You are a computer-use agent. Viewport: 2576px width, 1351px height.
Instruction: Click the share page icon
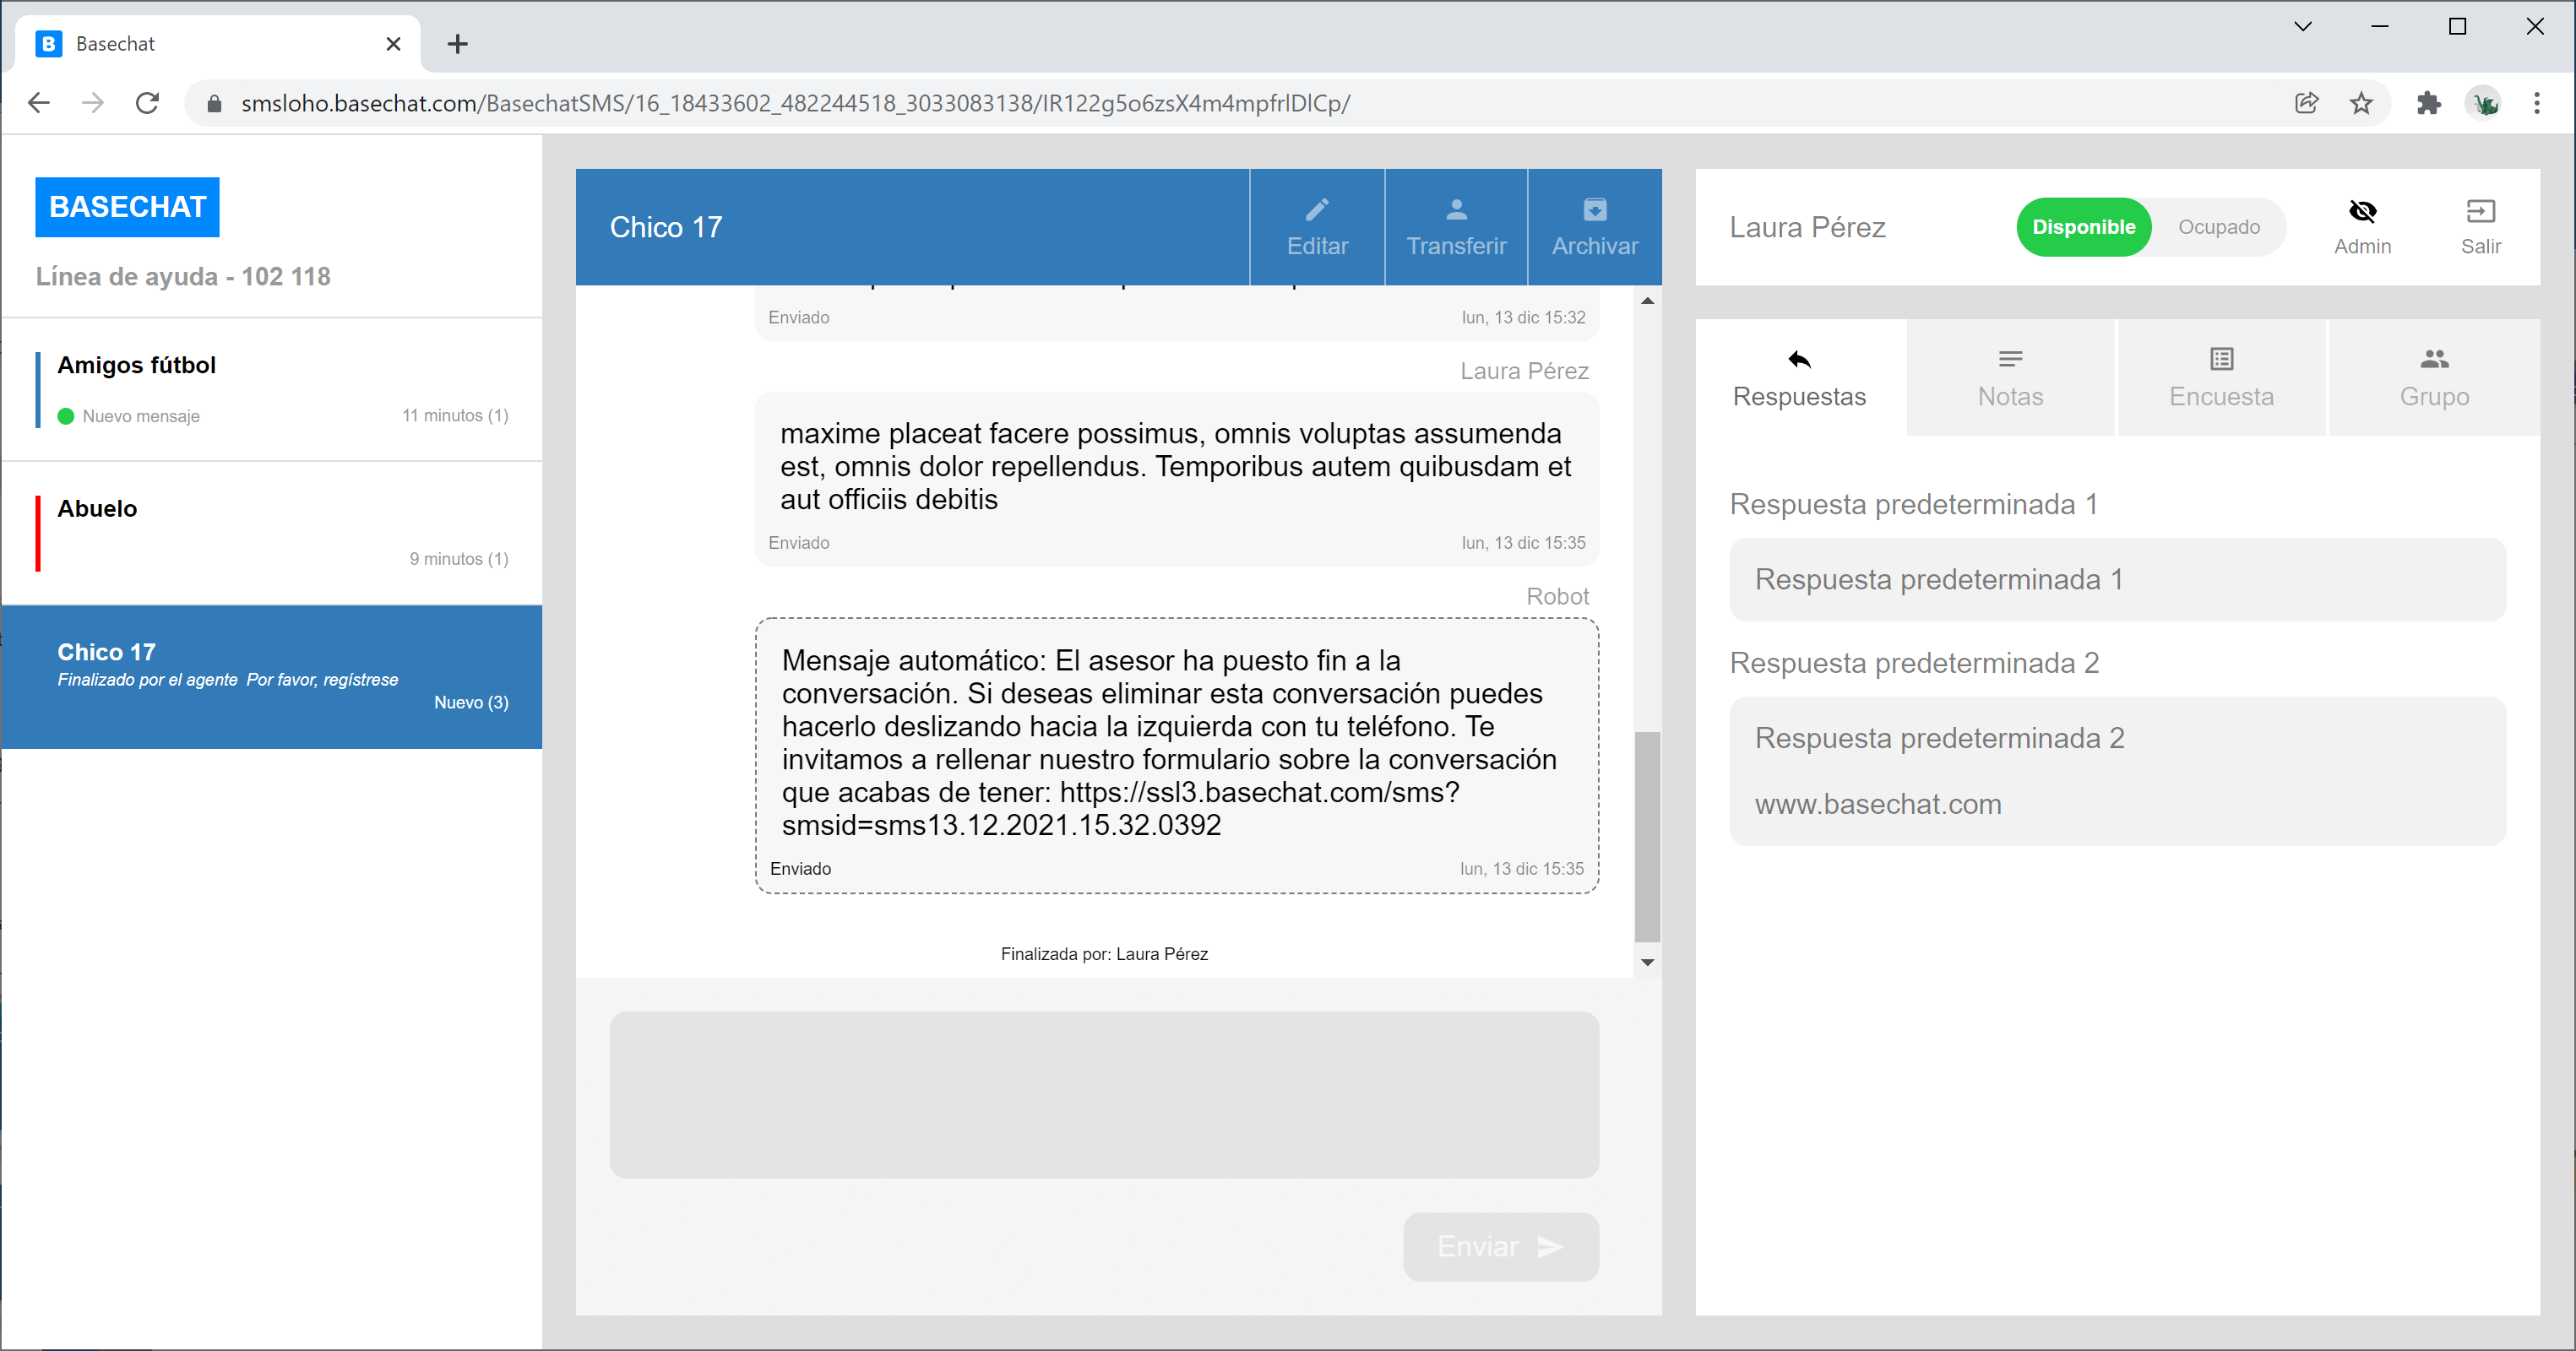tap(2305, 103)
